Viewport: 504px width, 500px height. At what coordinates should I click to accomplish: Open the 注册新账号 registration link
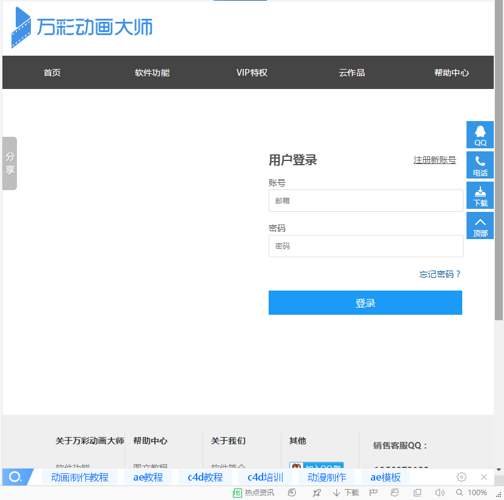(x=434, y=160)
